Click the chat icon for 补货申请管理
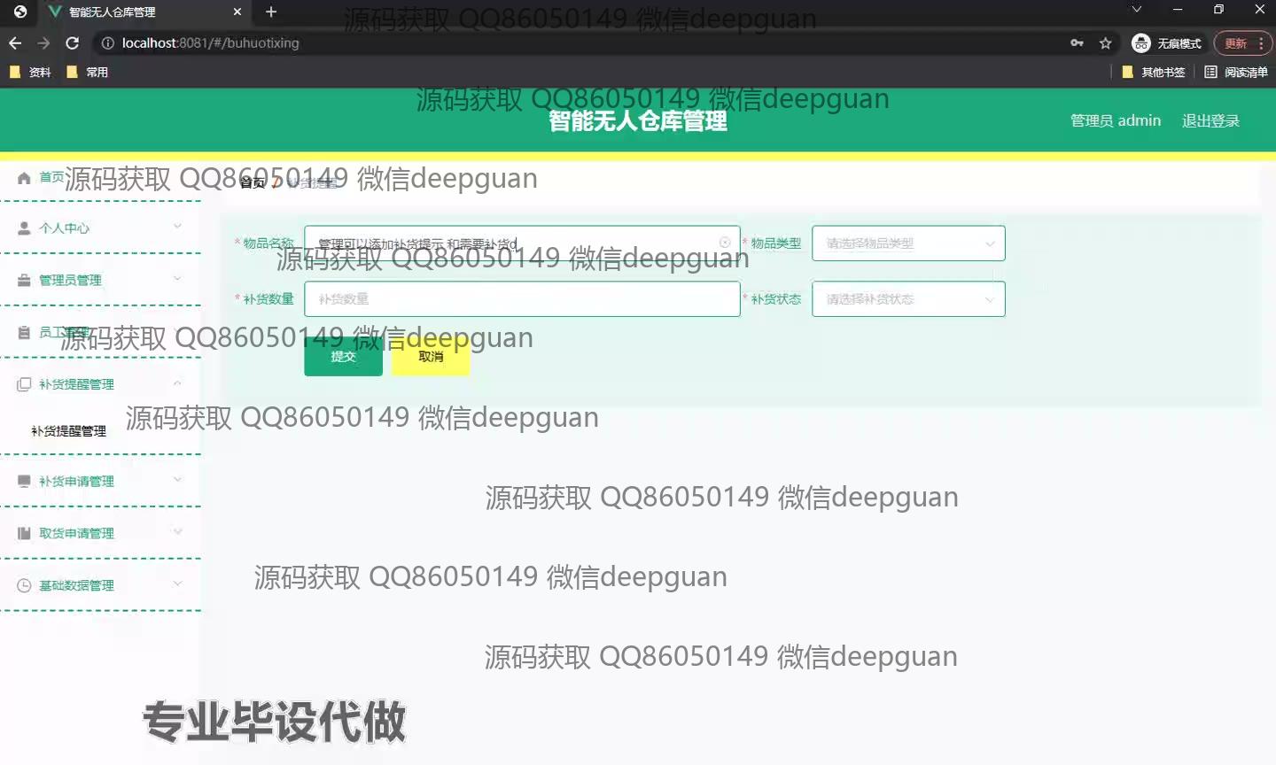The width and height of the screenshot is (1276, 765). [x=24, y=481]
